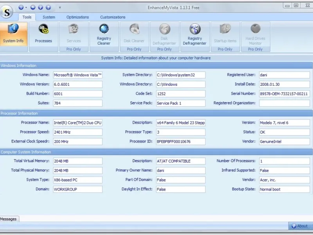Select the Customizations tab
Screen dimensions: 313x235
tap(113, 17)
